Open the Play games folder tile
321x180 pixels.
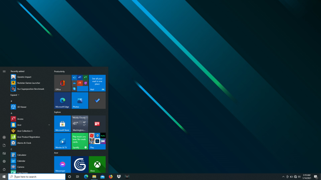coord(97,141)
